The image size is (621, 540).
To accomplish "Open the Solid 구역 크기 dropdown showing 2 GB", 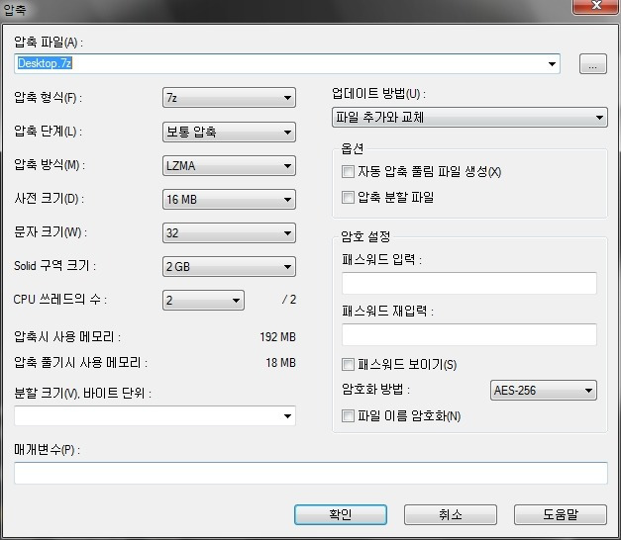I will 229,267.
